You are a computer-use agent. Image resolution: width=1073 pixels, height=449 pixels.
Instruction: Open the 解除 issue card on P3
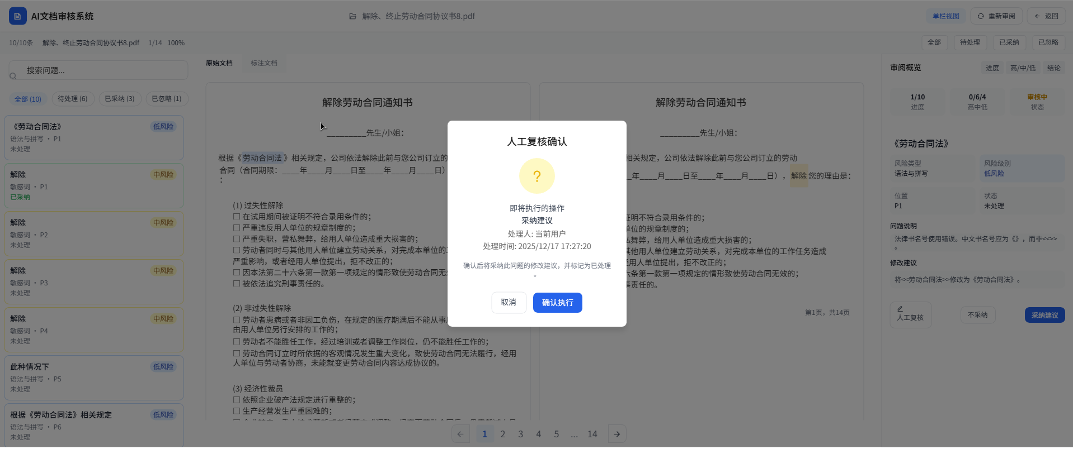tap(94, 282)
